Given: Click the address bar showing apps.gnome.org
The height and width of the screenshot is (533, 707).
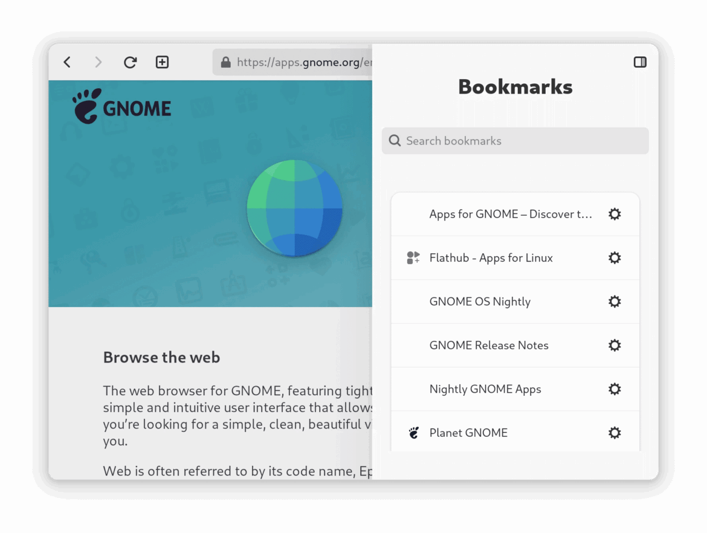Looking at the screenshot, I should [302, 62].
